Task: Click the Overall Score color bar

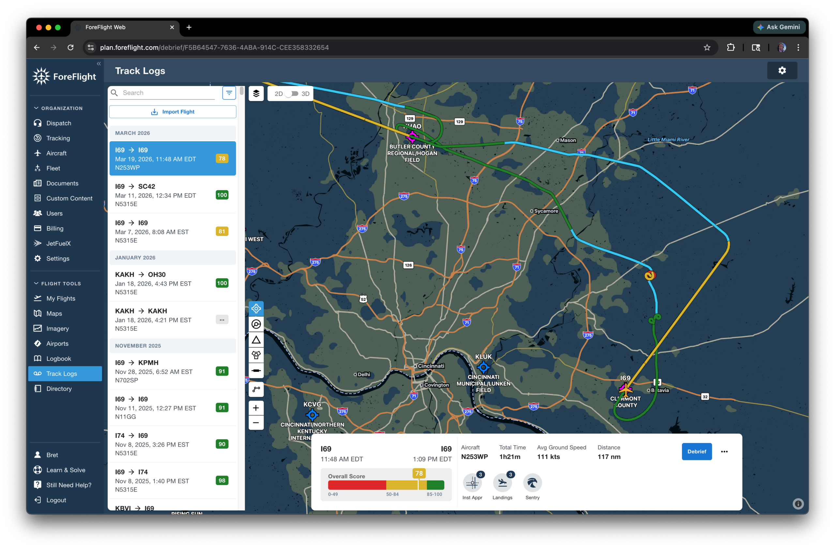Action: click(x=386, y=485)
